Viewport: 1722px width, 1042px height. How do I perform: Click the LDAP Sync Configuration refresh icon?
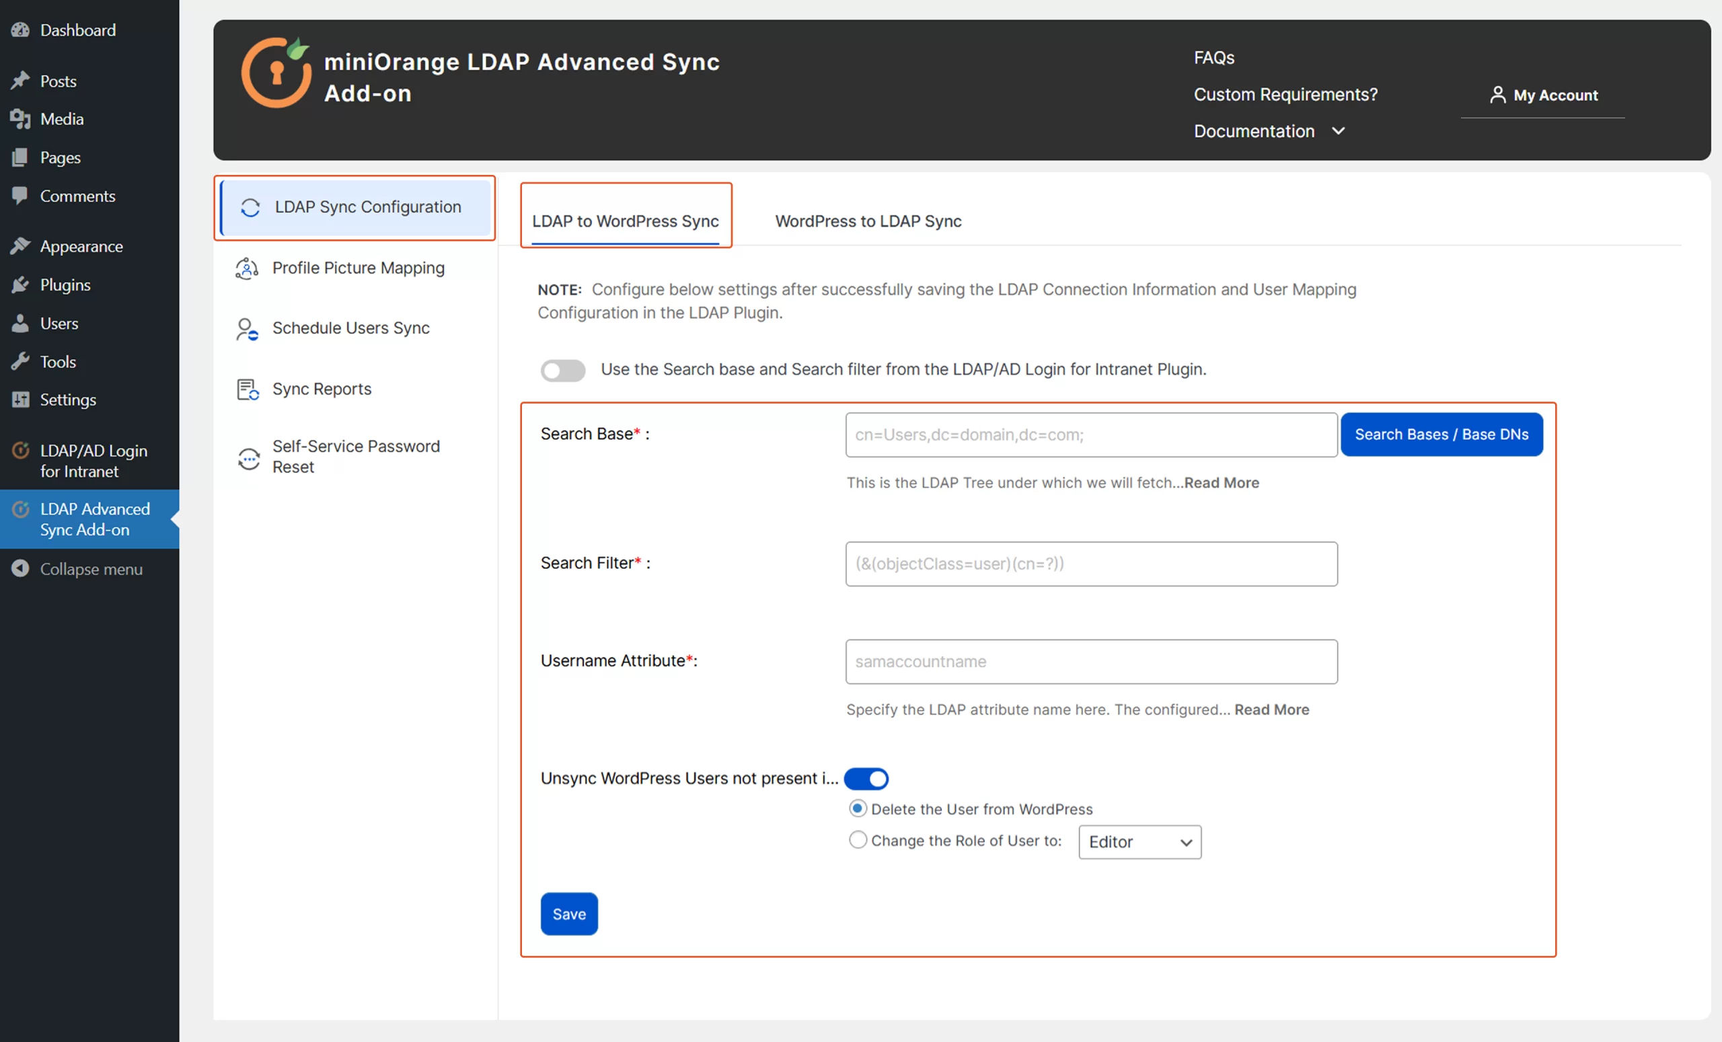[250, 208]
